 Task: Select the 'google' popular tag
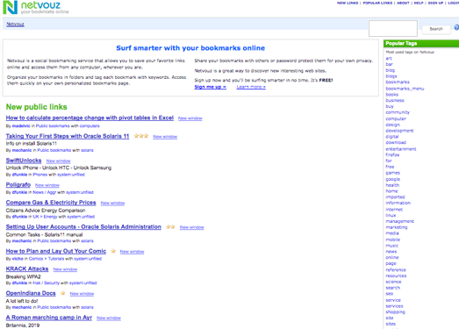392,179
